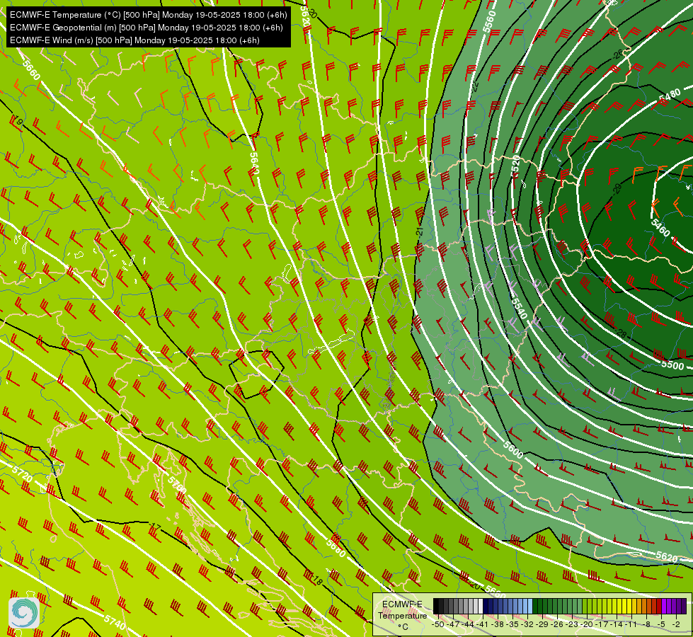Click the -44 legend tick label
This screenshot has height=637, width=693.
(x=468, y=624)
